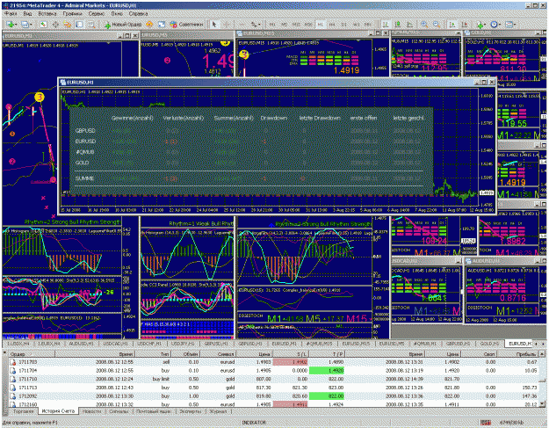Select the line chart type icon
The width and height of the screenshot is (549, 428).
point(409,24)
